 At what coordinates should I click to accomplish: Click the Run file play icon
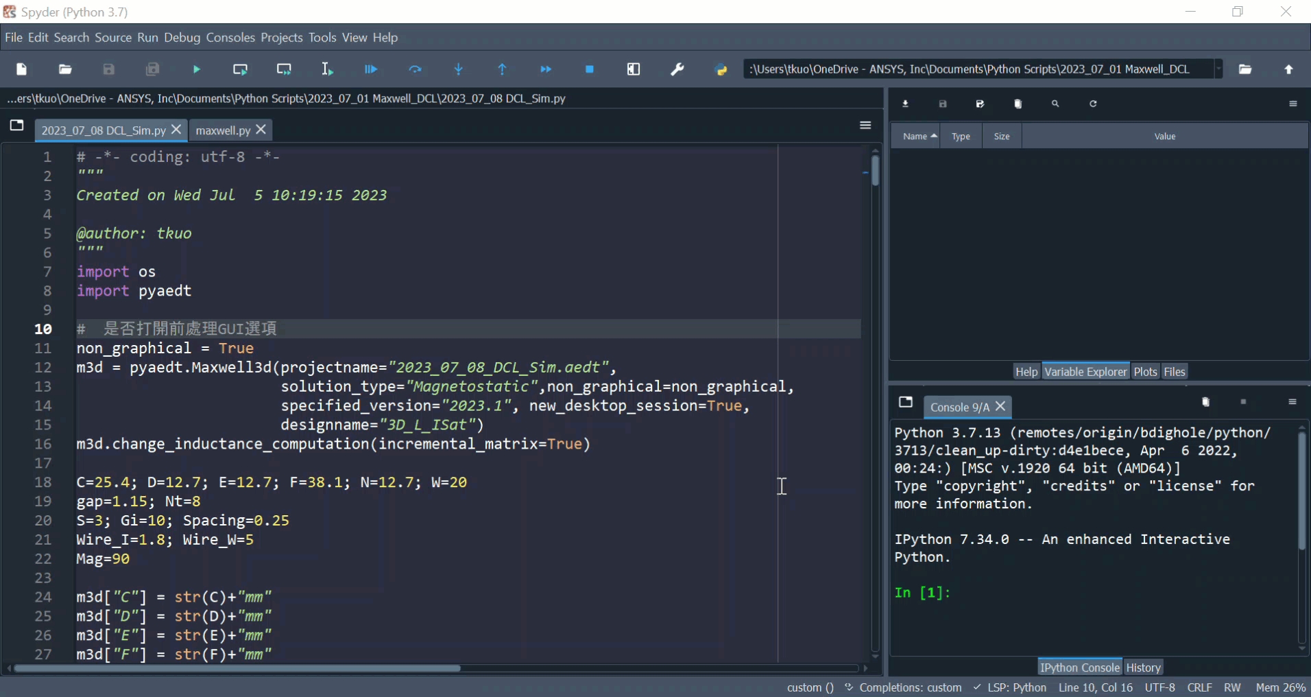pos(197,69)
